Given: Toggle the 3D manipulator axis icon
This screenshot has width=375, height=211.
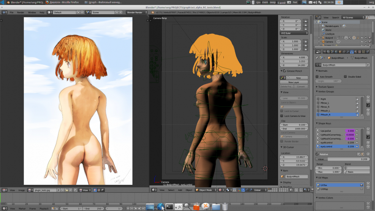Looking at the screenshot, I should pyautogui.click(x=239, y=190).
